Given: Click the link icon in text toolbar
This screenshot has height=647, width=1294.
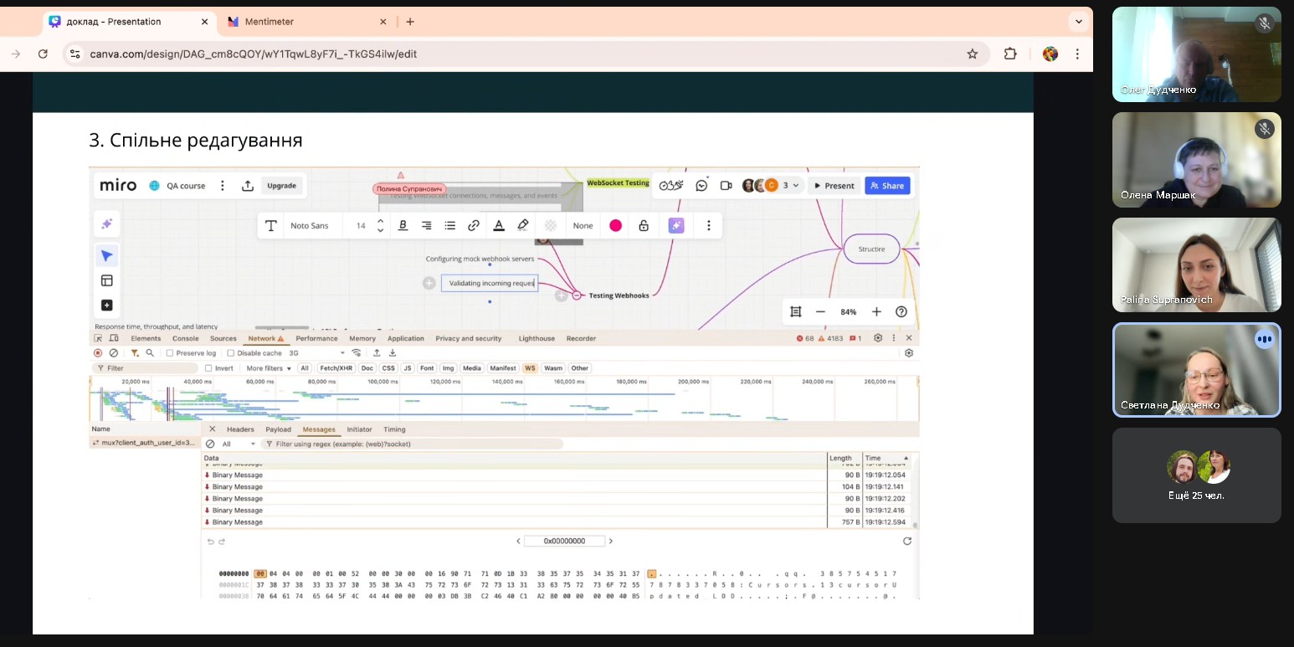Looking at the screenshot, I should [474, 225].
